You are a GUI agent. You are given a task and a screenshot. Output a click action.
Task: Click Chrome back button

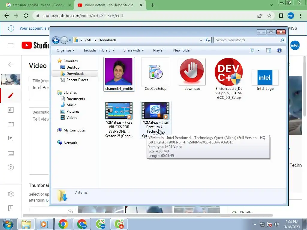click(x=7, y=16)
